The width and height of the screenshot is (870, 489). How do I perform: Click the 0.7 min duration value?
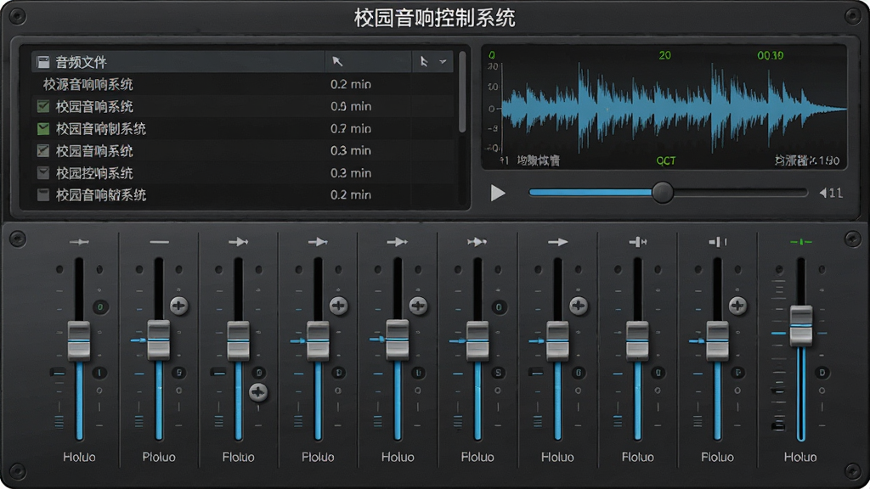(351, 129)
